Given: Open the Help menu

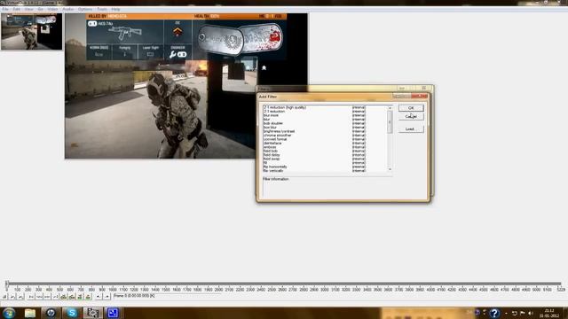Looking at the screenshot, I should (115, 9).
